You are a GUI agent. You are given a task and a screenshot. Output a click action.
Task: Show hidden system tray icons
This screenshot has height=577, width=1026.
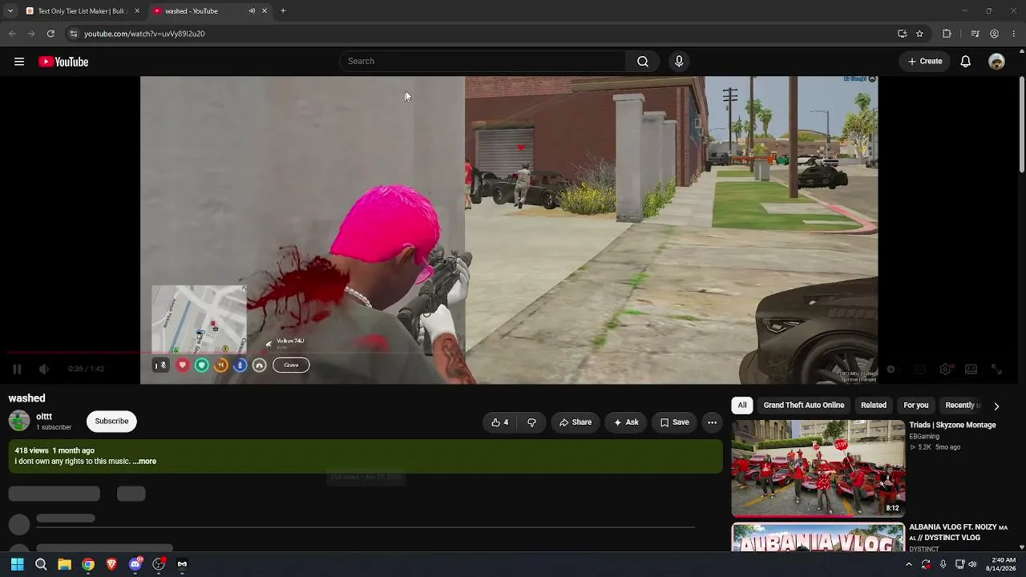[x=908, y=564]
